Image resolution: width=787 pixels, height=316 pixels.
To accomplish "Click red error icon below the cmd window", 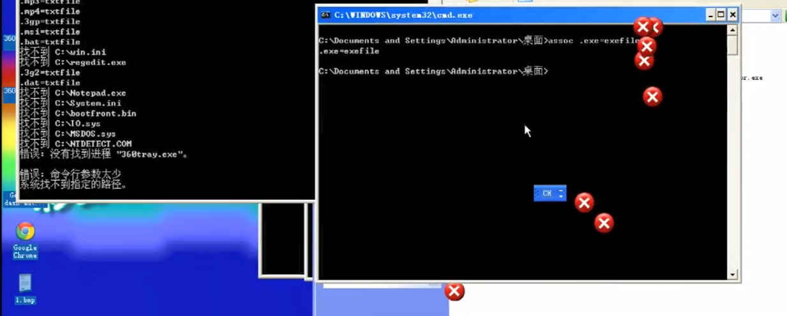I will 454,292.
